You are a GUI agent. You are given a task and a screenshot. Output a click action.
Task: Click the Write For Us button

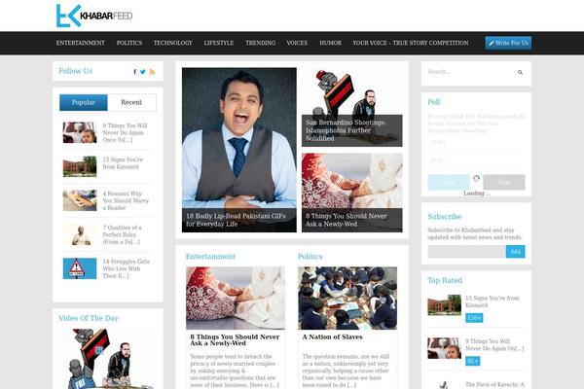point(508,43)
